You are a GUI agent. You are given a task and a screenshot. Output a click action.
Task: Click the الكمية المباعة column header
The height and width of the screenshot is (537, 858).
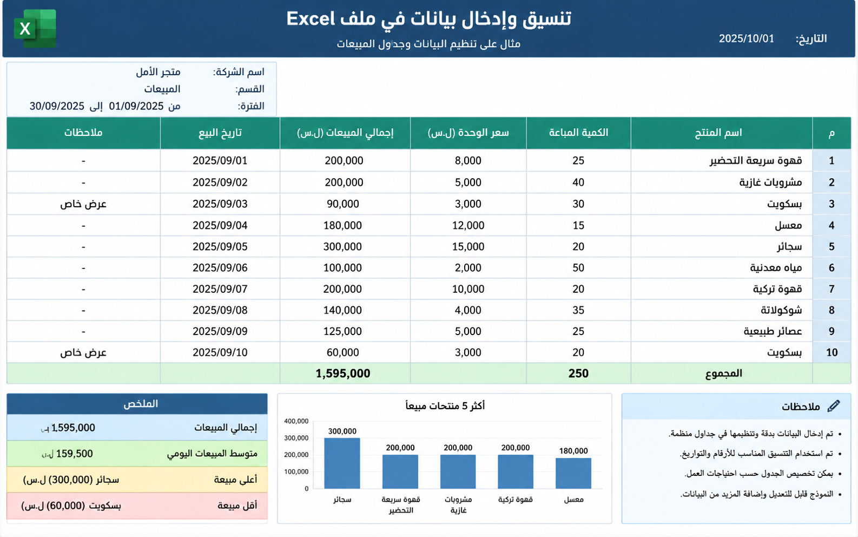(x=578, y=133)
